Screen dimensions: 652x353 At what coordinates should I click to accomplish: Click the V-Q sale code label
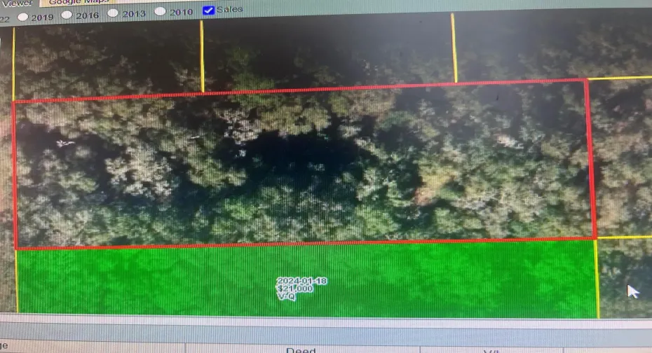286,296
